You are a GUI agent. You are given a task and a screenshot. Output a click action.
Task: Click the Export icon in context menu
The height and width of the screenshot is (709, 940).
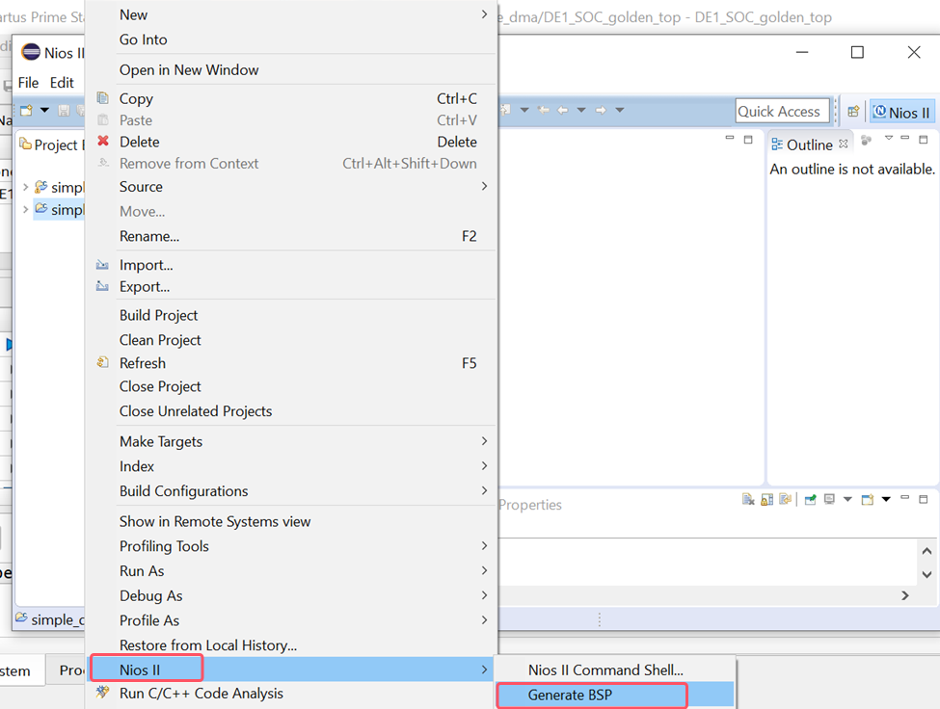click(x=102, y=286)
